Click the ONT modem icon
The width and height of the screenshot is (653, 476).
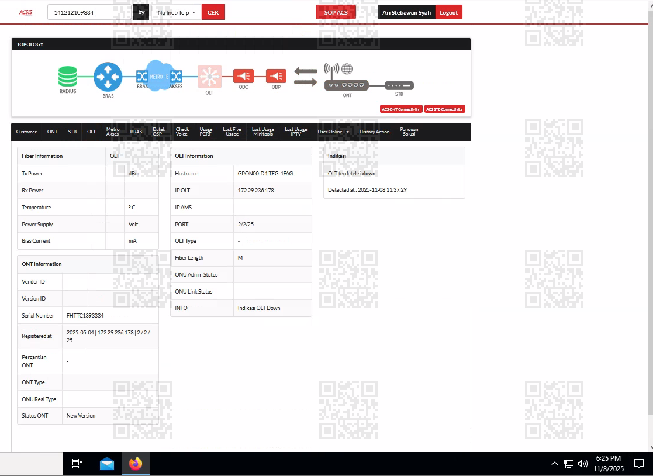(x=347, y=85)
